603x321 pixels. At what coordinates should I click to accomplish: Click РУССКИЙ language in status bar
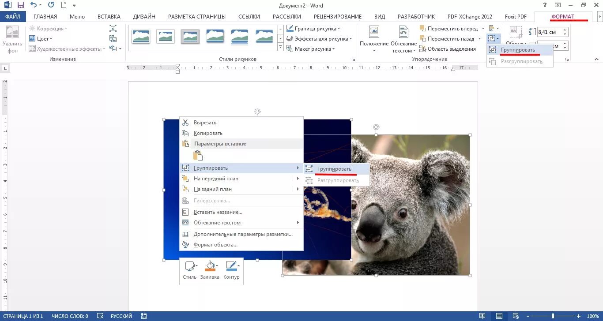point(121,316)
